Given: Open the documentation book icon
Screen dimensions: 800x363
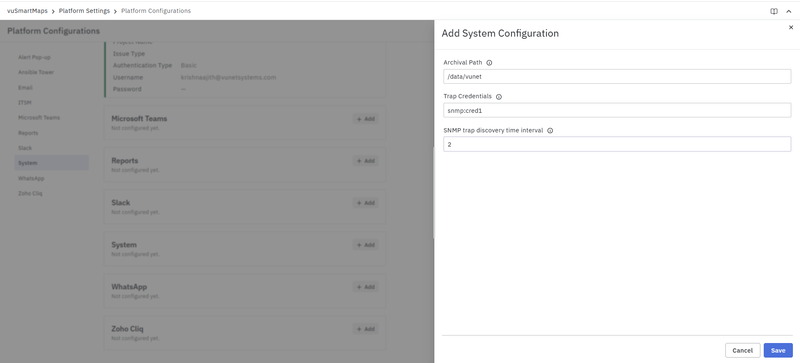Looking at the screenshot, I should 774,11.
